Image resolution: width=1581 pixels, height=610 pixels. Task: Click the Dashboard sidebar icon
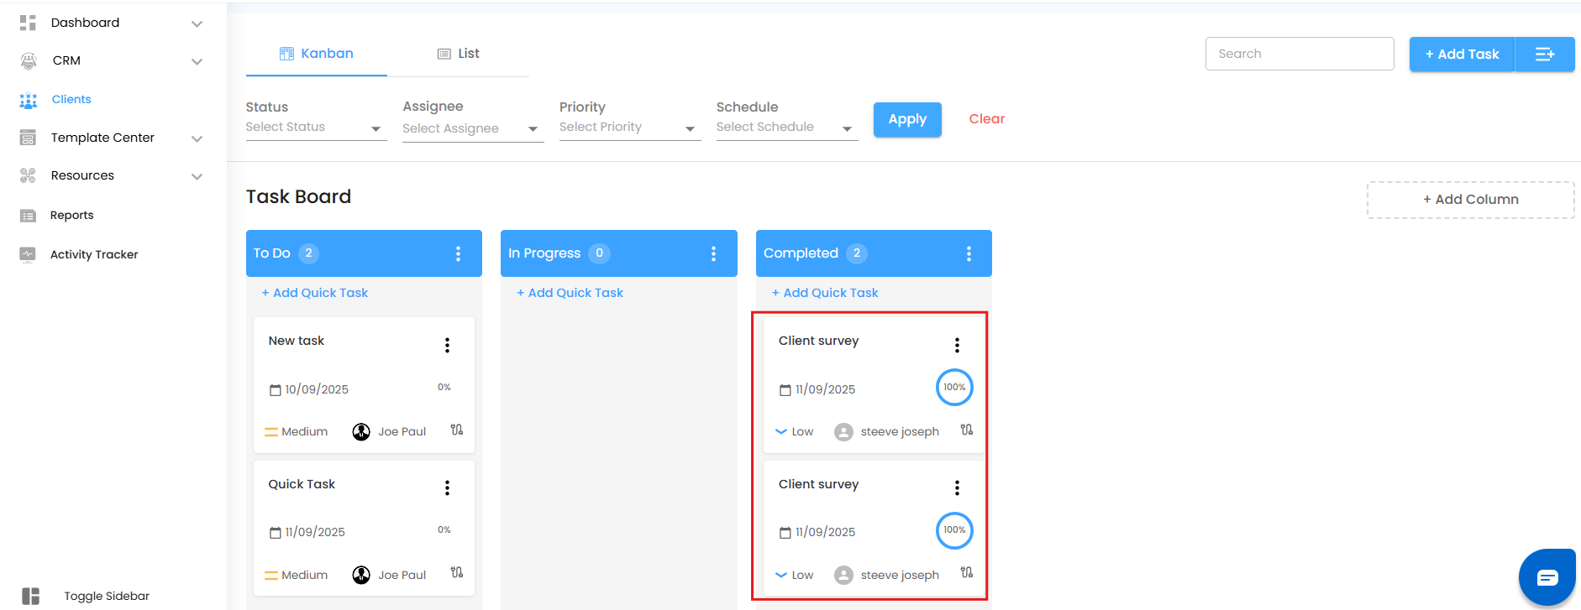[28, 23]
